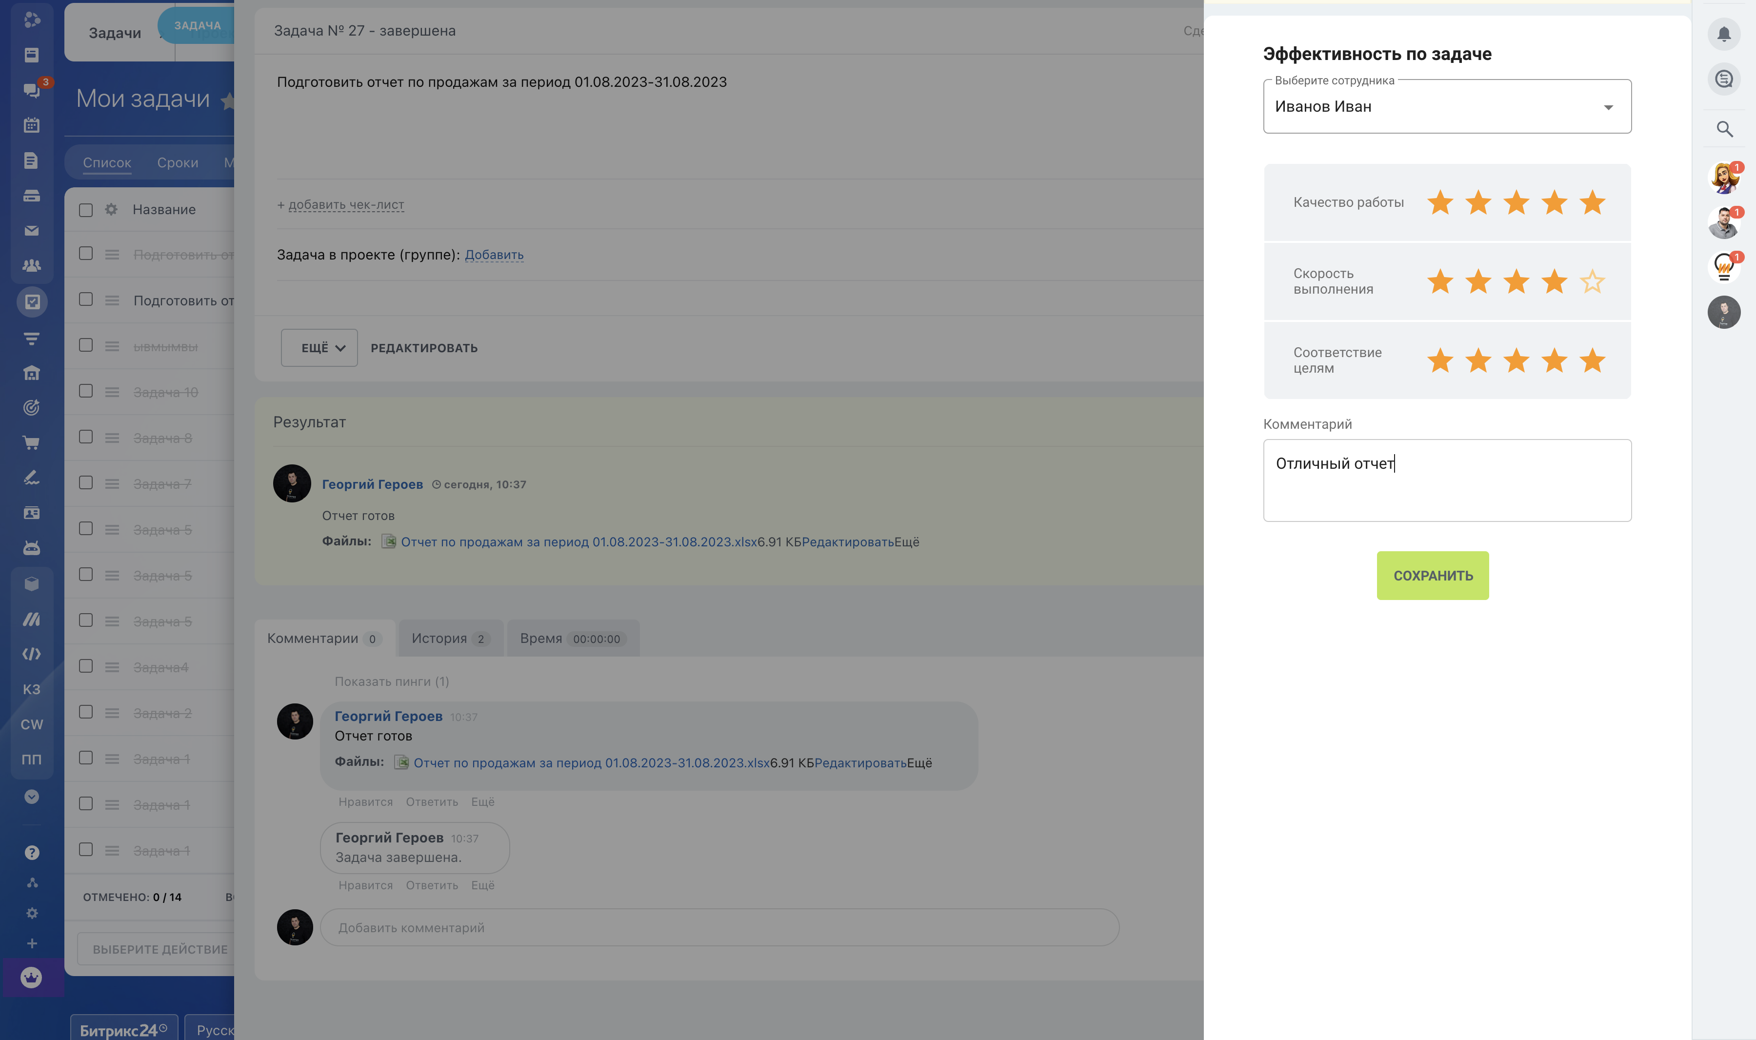Click the help question mark icon
This screenshot has height=1040, width=1756.
point(32,853)
